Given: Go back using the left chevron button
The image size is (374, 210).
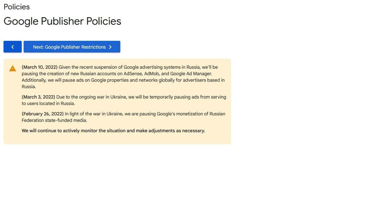Looking at the screenshot, I should 12,47.
